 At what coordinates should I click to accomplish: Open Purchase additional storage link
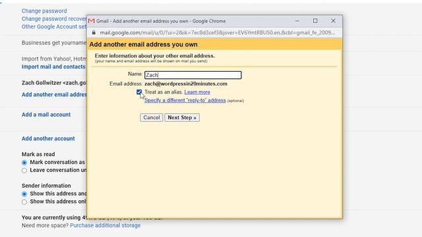(105, 225)
